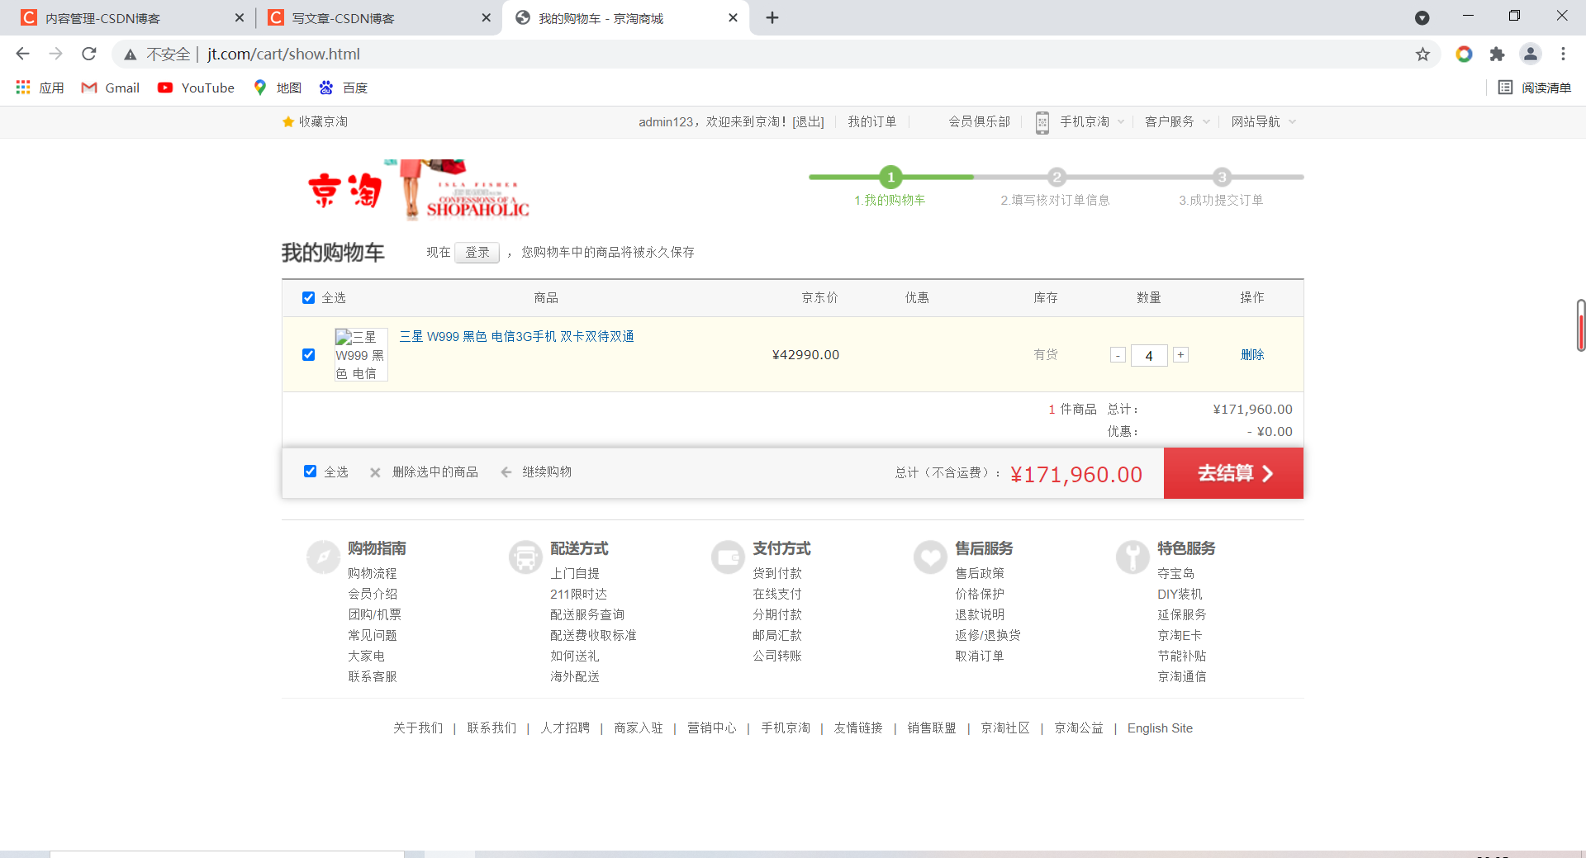
Task: Open 我的订单 in top bar
Action: [871, 121]
